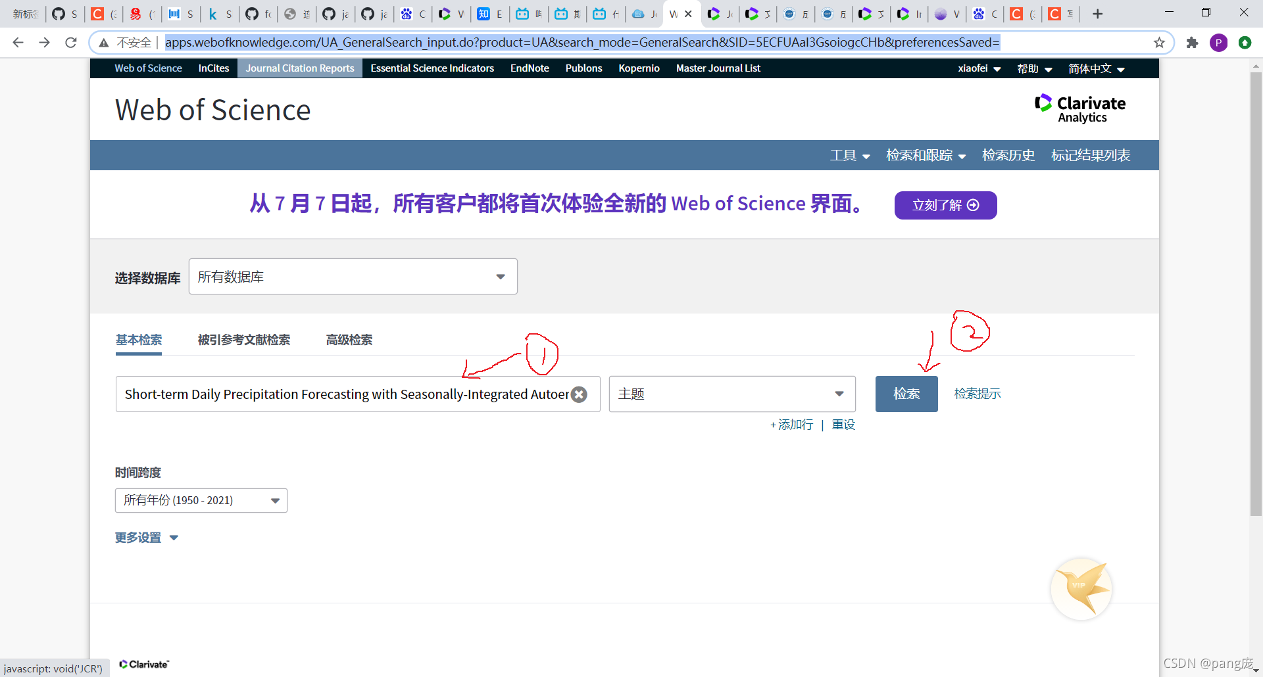The image size is (1263, 677).
Task: Open Publons in the top nav
Action: pos(584,68)
